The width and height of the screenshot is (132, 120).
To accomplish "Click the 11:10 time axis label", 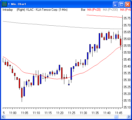I will coord(36,113).
